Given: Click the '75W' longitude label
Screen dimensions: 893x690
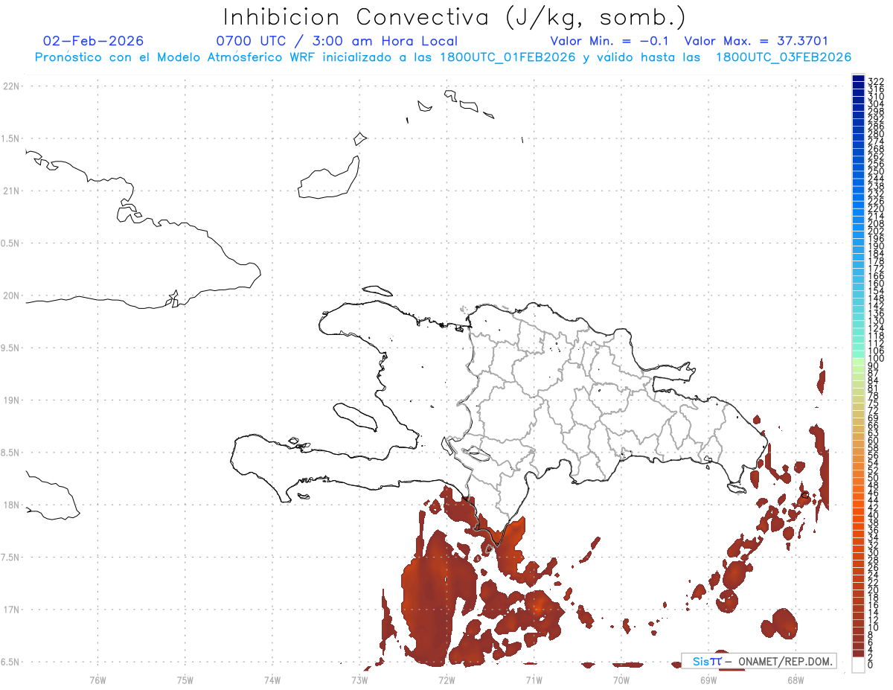Looking at the screenshot, I should [x=185, y=680].
